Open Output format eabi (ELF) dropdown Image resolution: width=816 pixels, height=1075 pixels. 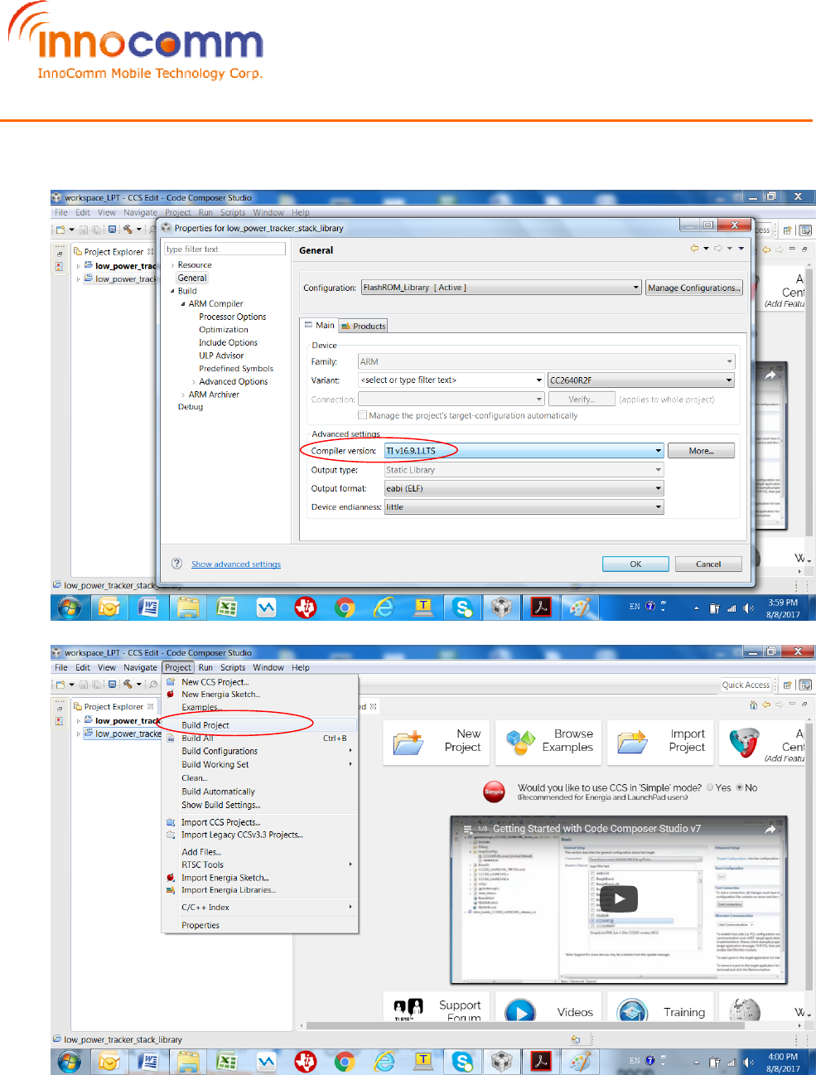[524, 488]
